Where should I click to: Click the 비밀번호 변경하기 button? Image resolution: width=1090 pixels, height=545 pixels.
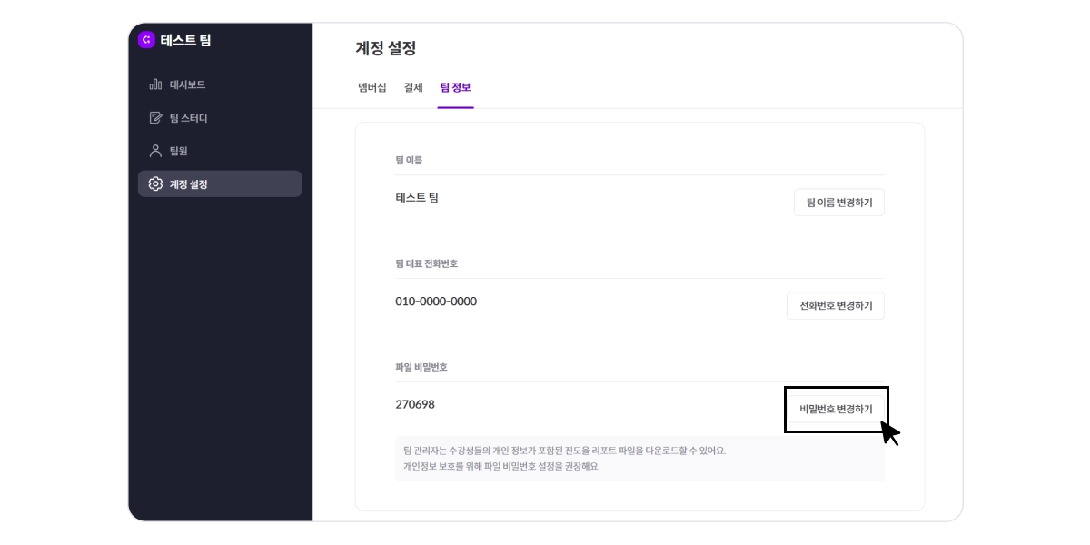click(x=836, y=409)
